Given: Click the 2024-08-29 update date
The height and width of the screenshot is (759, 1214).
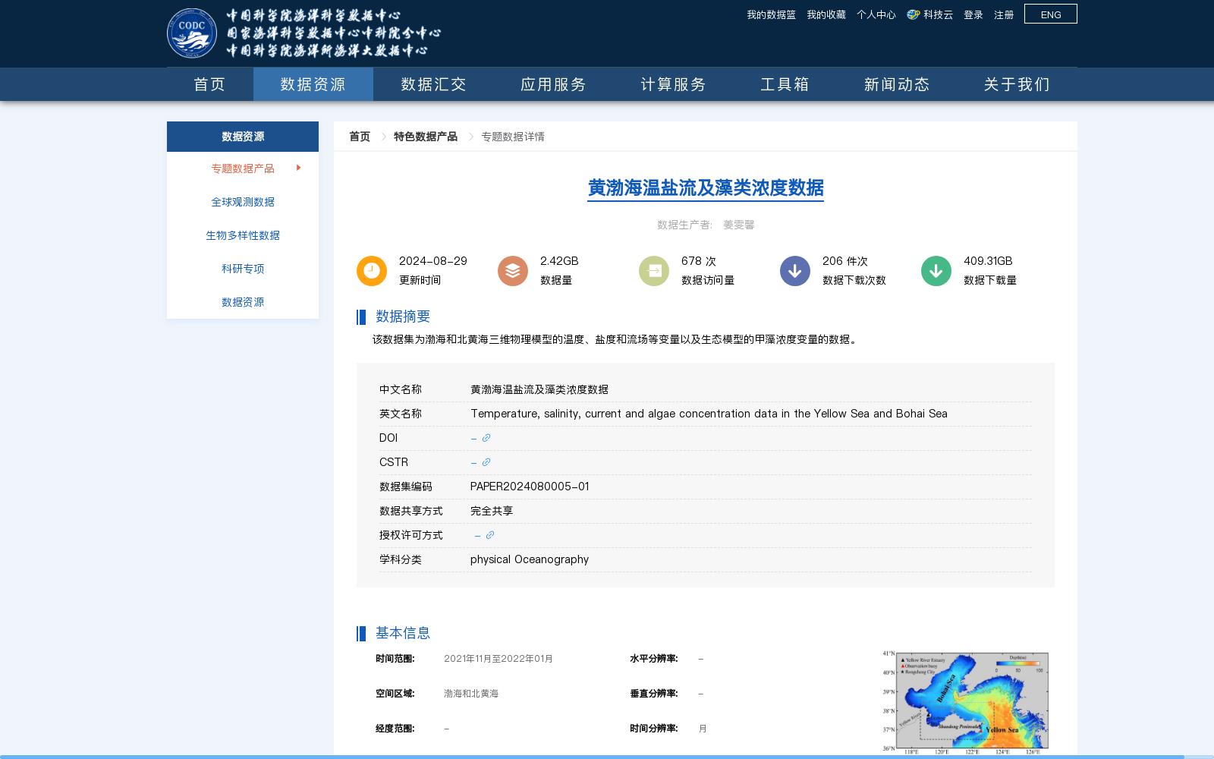Looking at the screenshot, I should [433, 261].
